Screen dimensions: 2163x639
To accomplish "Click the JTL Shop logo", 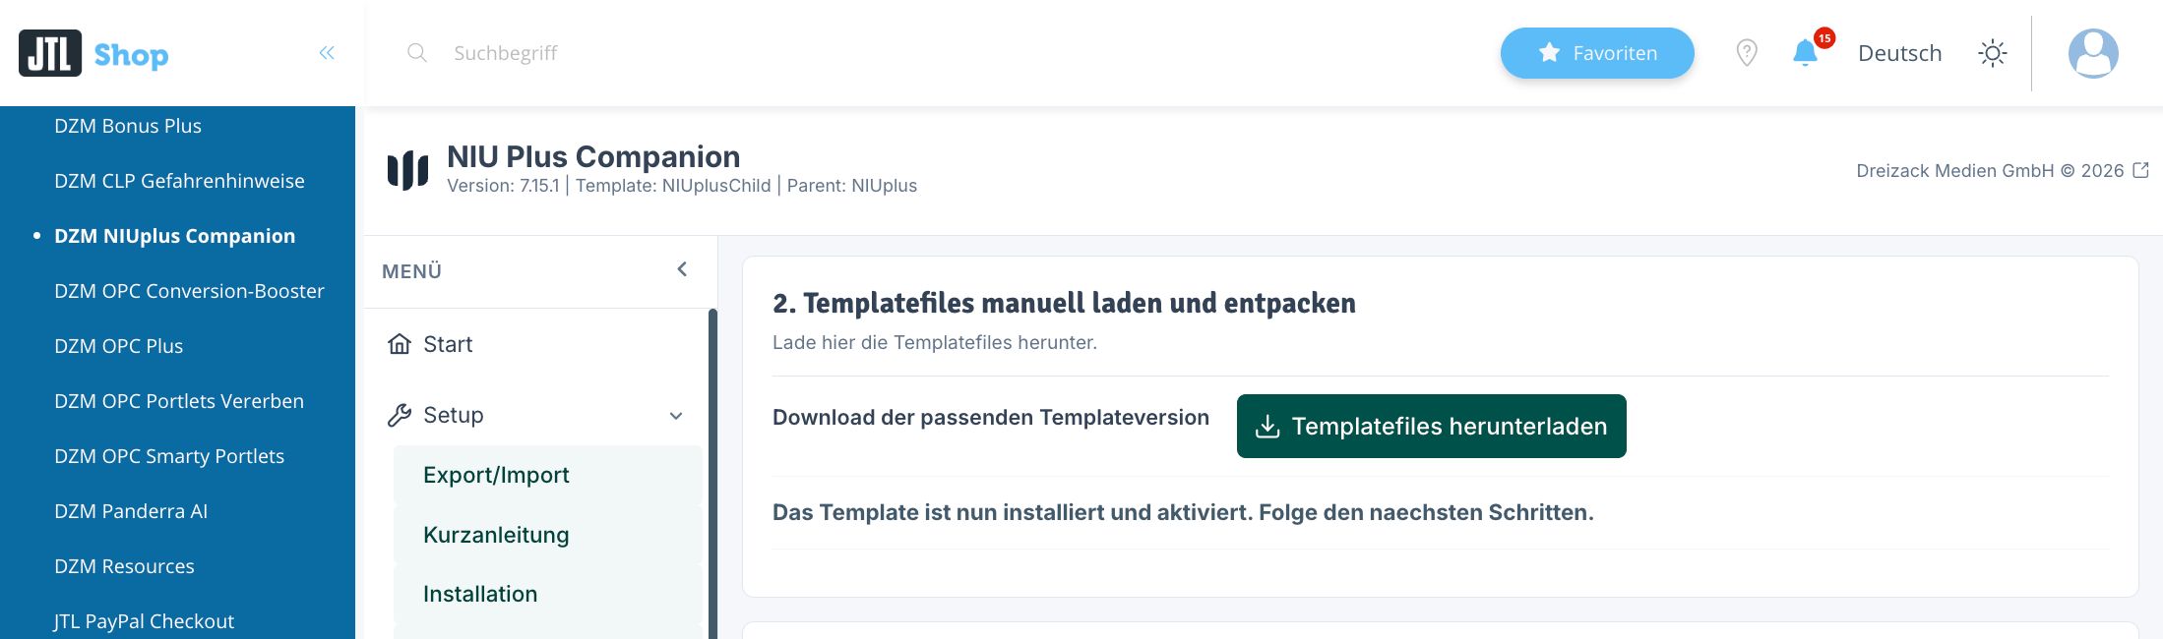I will 93,53.
